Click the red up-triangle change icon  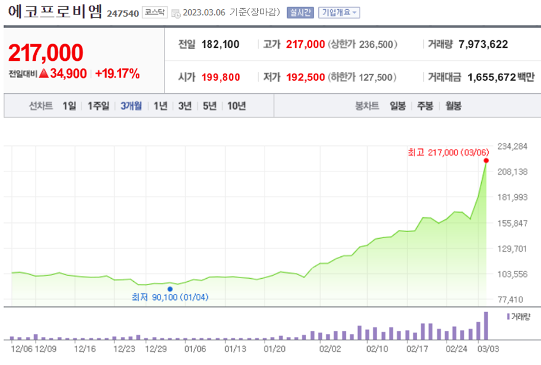pos(44,73)
